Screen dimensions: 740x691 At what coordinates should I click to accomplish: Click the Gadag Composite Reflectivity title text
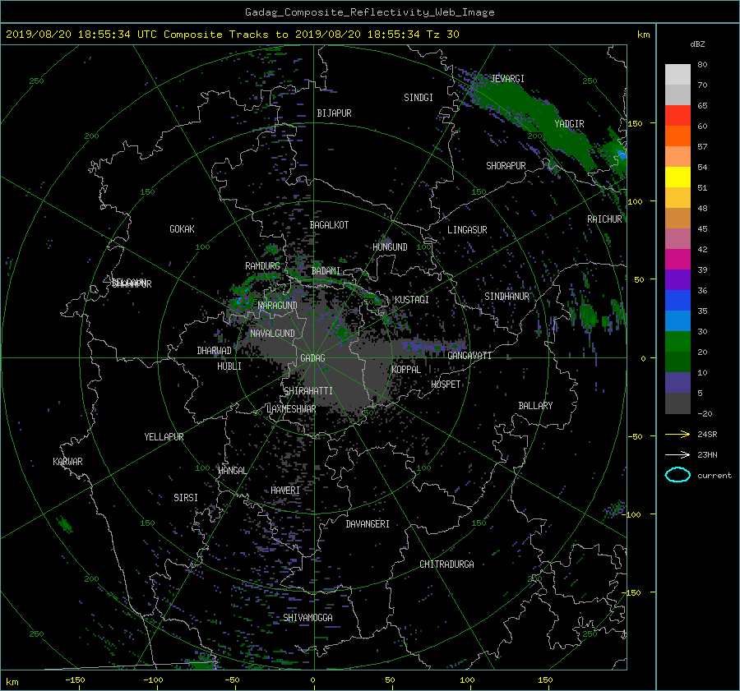click(x=369, y=12)
